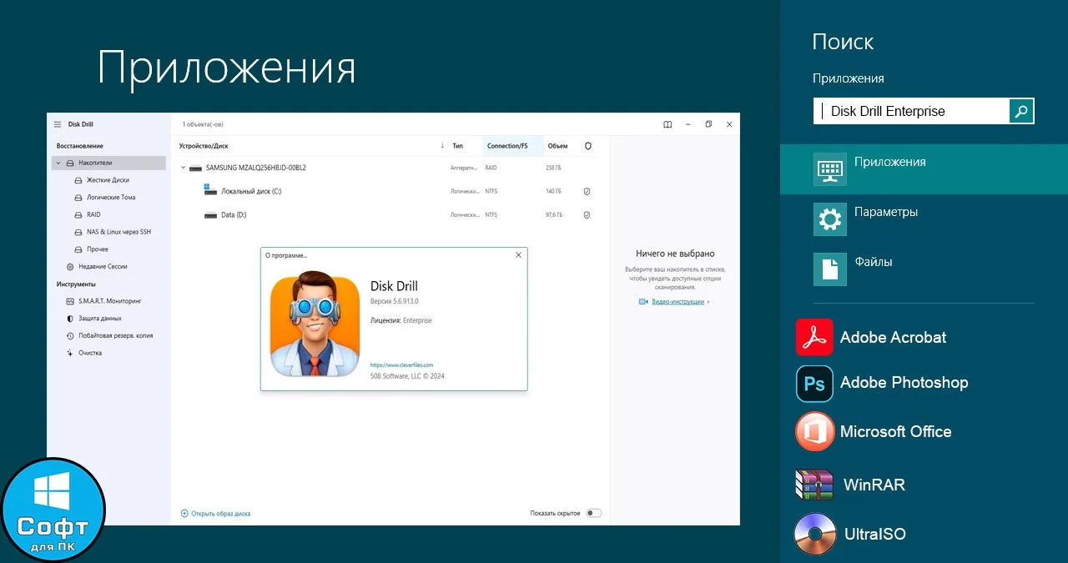The image size is (1068, 563).
Task: Launch Microsoft Office from the app list
Action: coord(874,431)
